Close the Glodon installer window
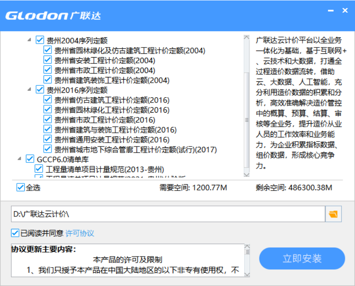 click(x=345, y=11)
